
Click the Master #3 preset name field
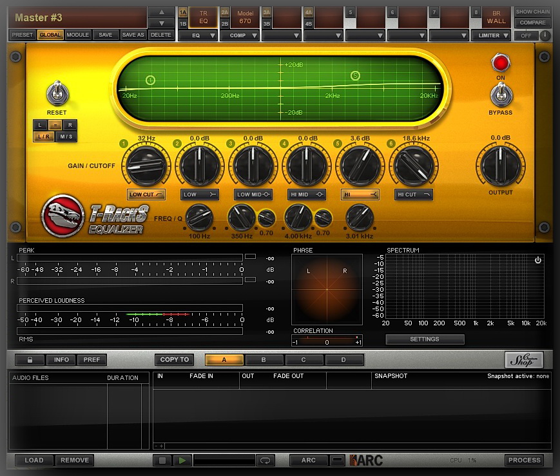pyautogui.click(x=78, y=17)
